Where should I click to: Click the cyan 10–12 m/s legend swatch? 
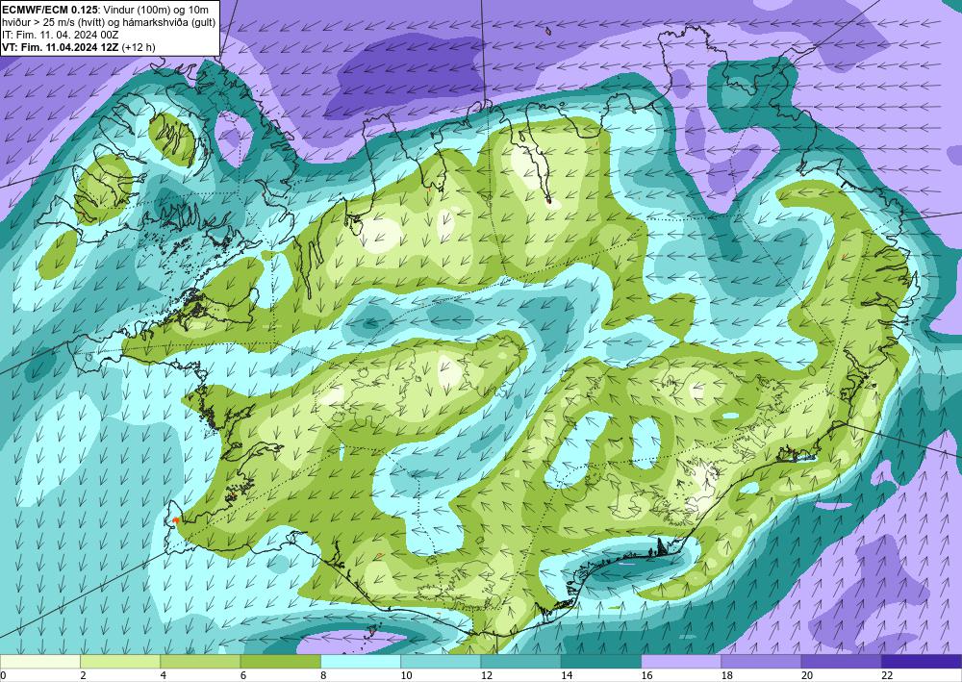click(441, 662)
